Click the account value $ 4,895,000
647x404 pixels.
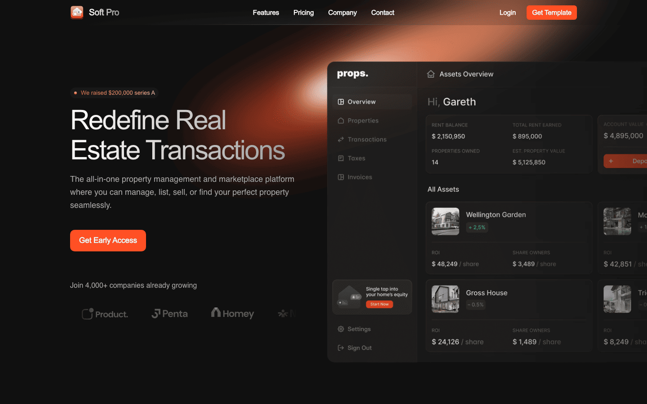tap(624, 136)
